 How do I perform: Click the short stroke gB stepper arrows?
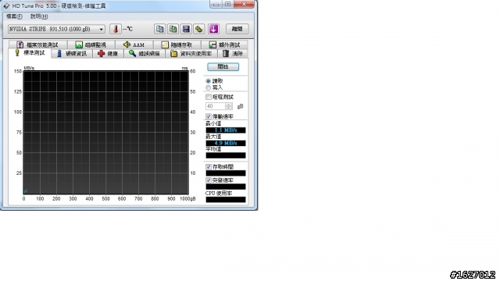[x=229, y=106]
